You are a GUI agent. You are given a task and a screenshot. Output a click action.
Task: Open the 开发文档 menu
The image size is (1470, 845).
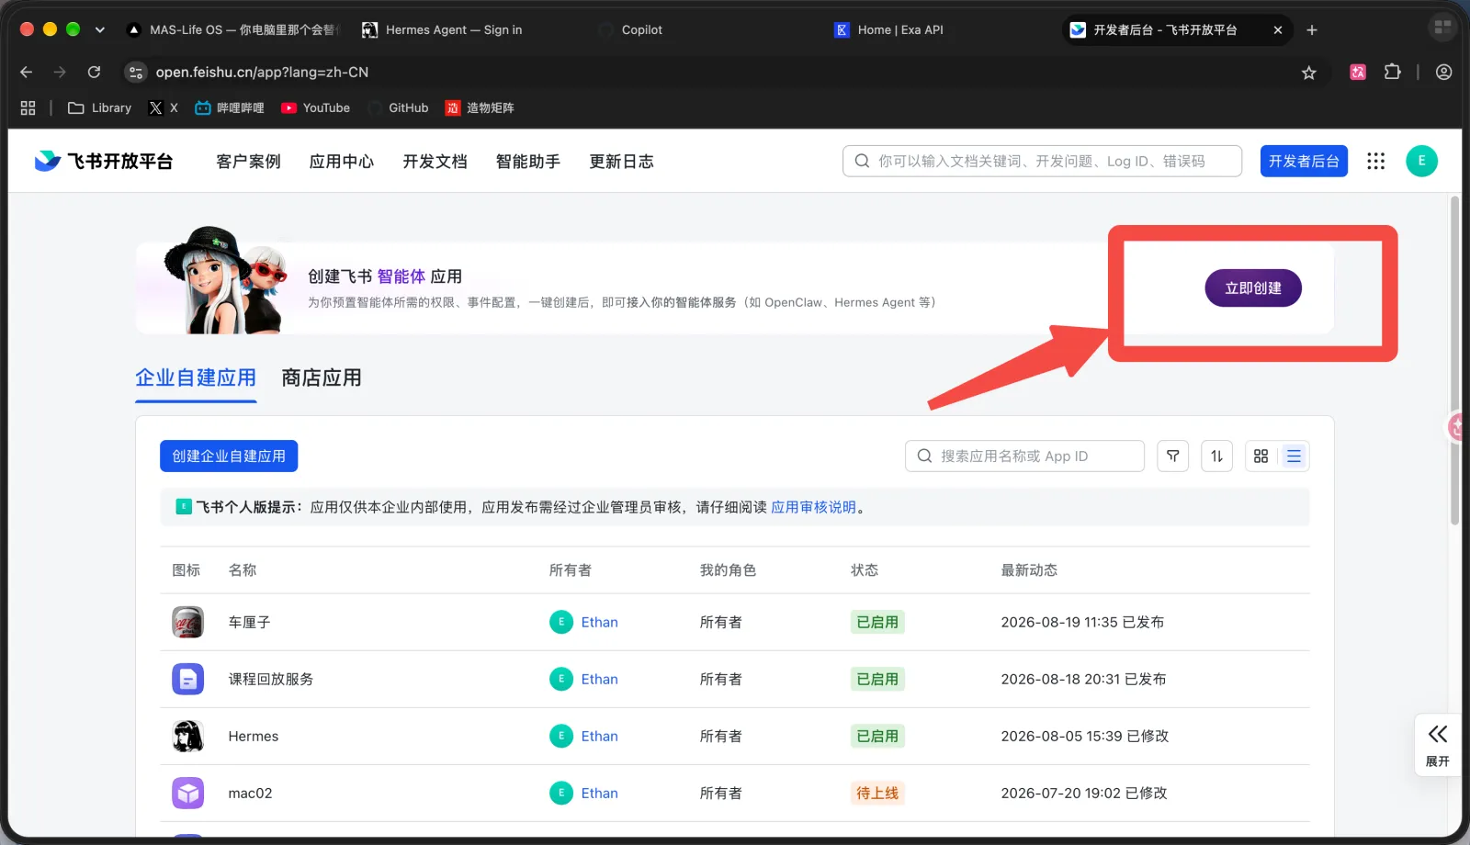click(435, 161)
